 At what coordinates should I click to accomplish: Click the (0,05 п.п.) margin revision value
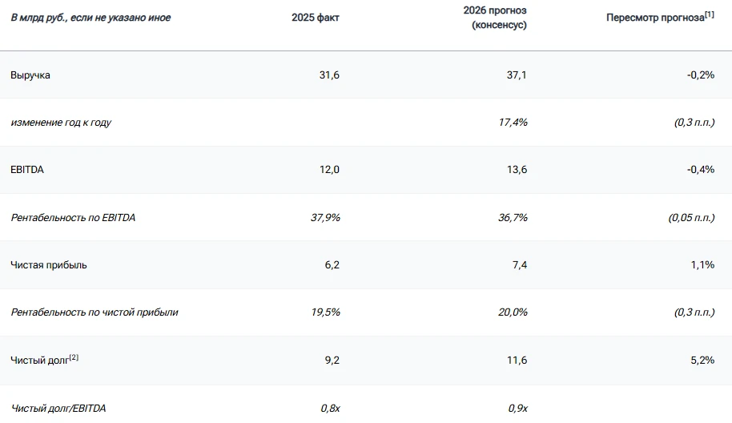click(x=691, y=218)
